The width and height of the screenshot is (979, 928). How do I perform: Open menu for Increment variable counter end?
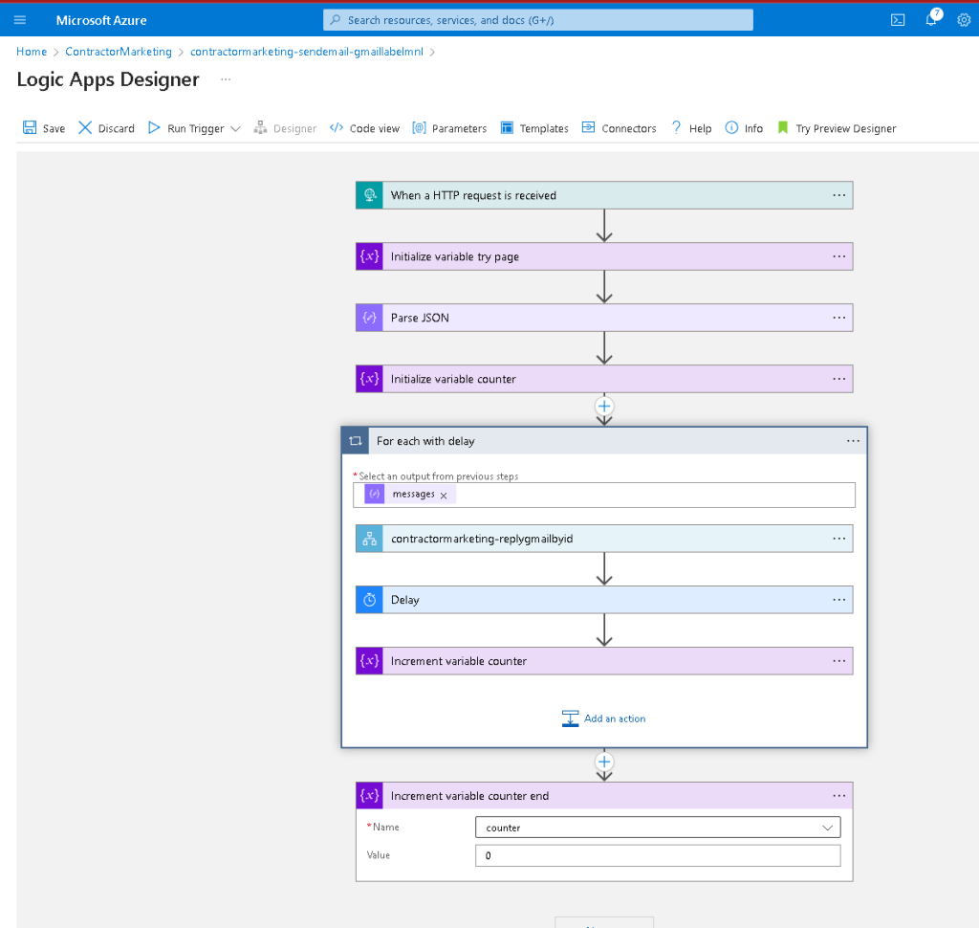pos(839,796)
